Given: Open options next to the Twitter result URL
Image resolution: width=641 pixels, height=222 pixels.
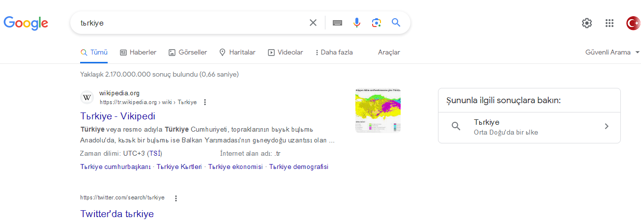Looking at the screenshot, I should pyautogui.click(x=176, y=198).
